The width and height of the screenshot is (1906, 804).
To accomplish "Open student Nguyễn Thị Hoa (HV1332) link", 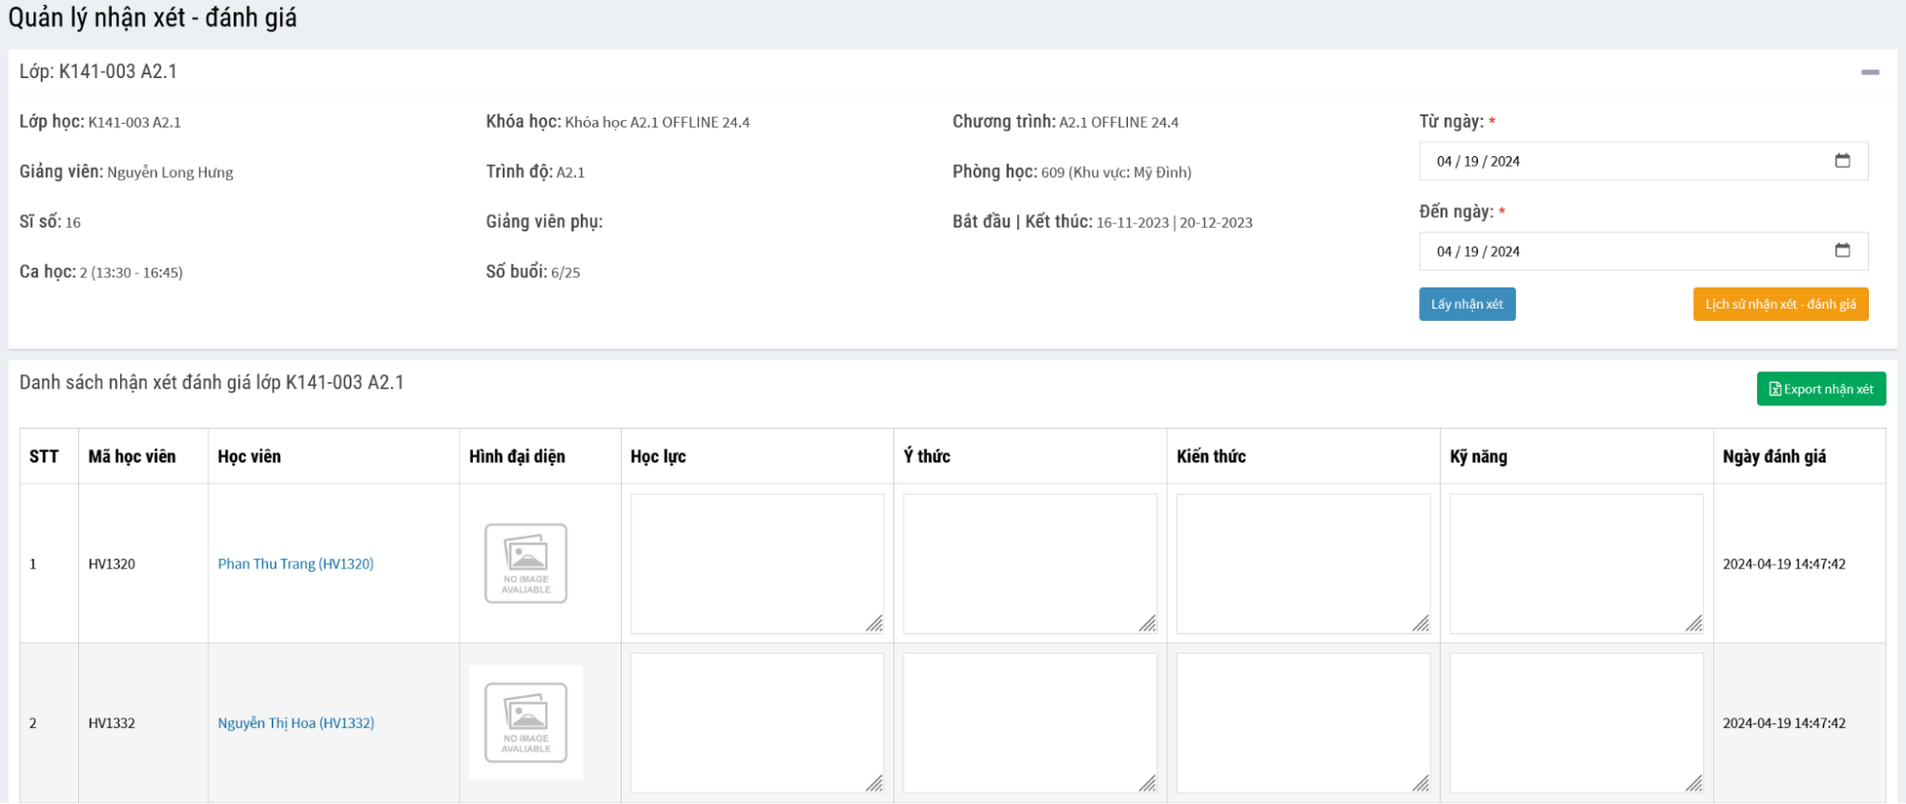I will point(296,723).
